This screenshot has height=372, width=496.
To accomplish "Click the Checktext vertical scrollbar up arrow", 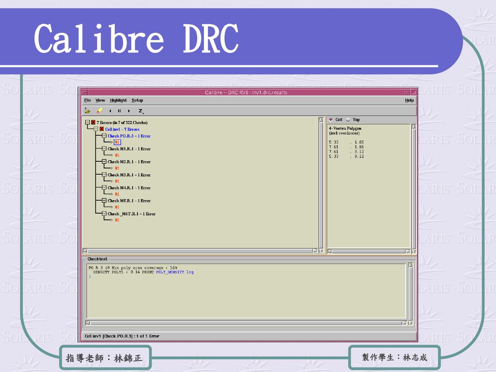I will pos(411,264).
